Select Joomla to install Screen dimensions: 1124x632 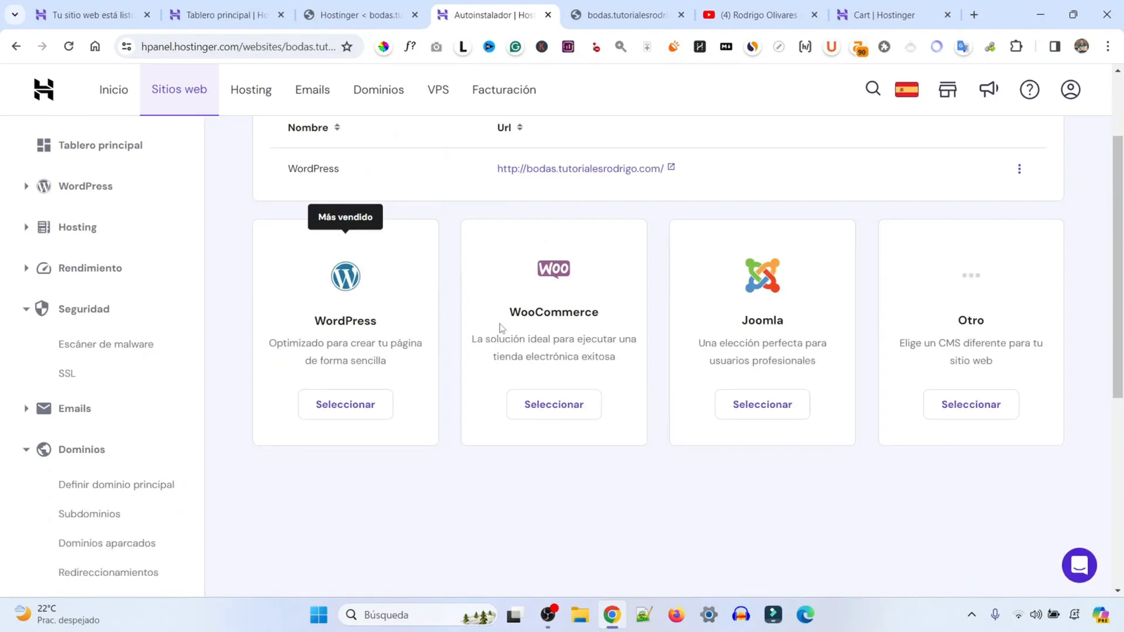click(x=762, y=404)
